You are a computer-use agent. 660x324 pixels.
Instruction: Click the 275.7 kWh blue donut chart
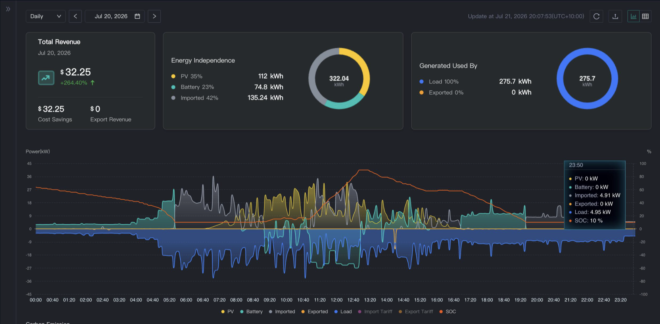(587, 78)
